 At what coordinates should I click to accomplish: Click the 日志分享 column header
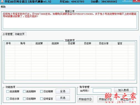(104, 43)
